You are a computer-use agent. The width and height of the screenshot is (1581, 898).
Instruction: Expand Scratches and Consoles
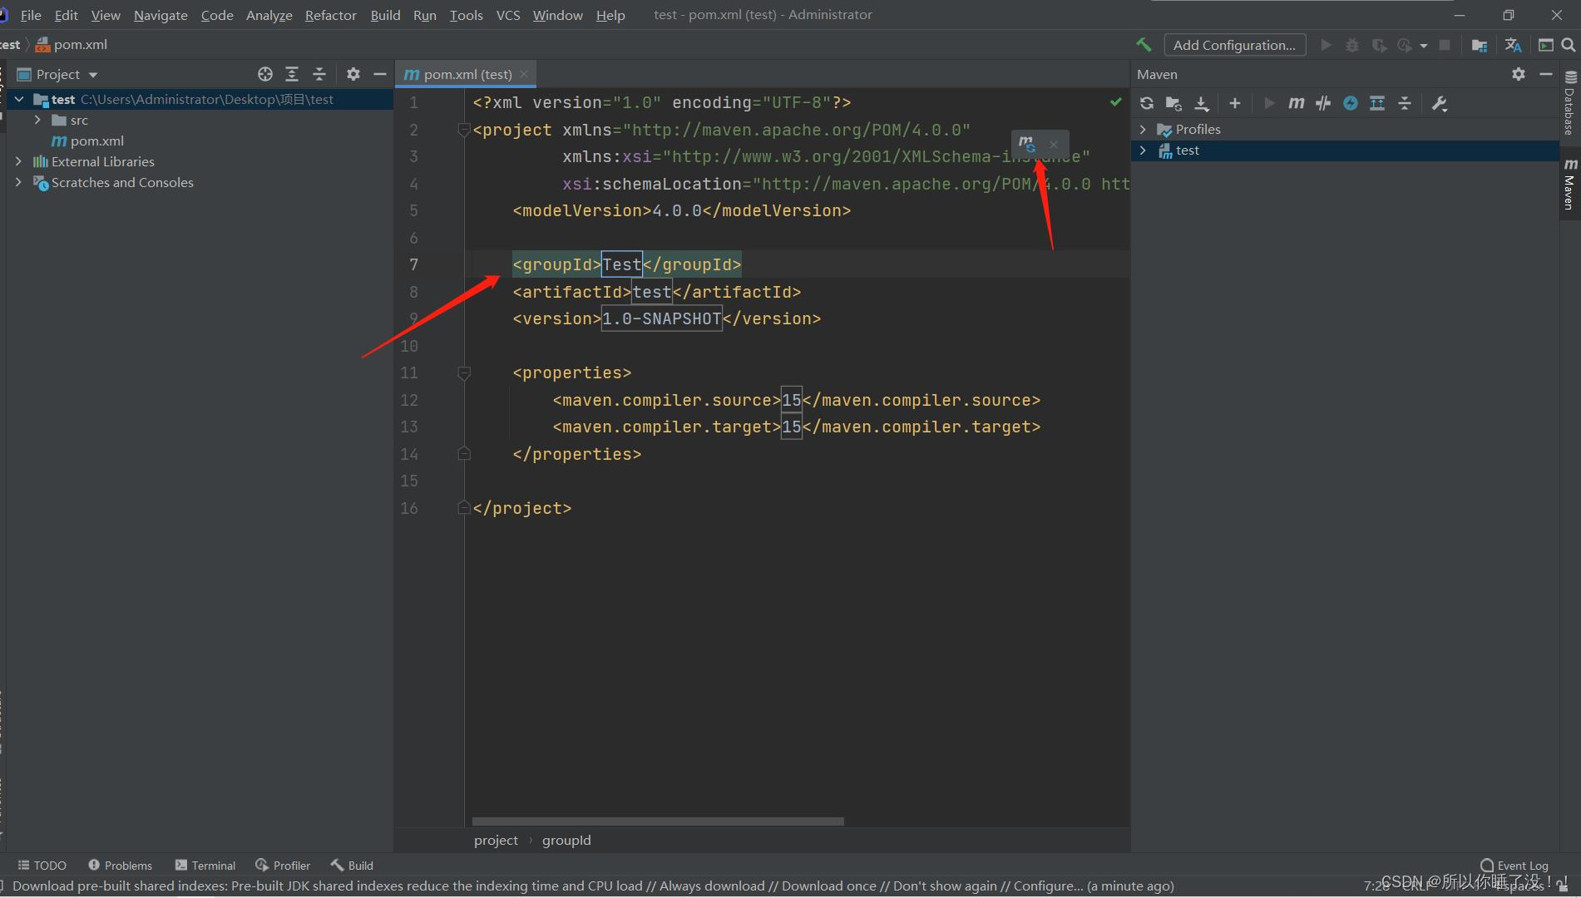(x=18, y=182)
